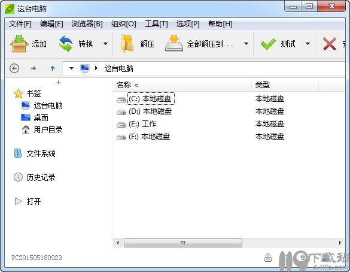
Task: Click the Test (测试) green checkmark icon
Action: (268, 44)
